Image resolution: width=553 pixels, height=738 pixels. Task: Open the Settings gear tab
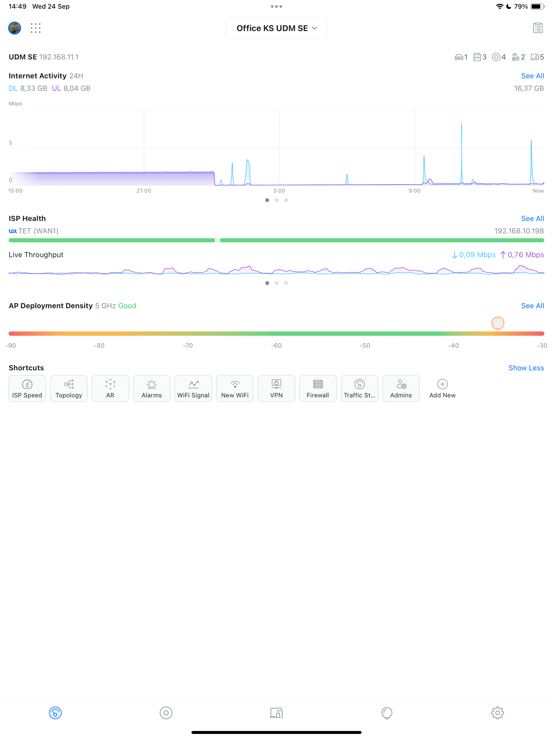pyautogui.click(x=498, y=713)
